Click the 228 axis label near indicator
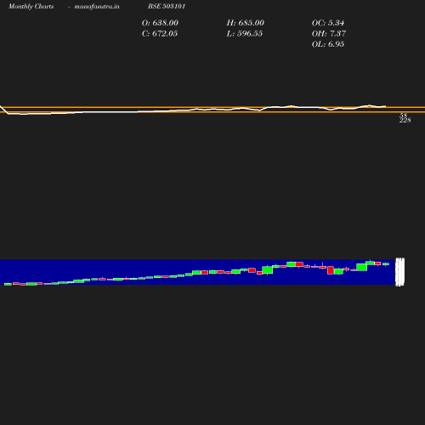This screenshot has height=425, width=425. click(x=405, y=121)
